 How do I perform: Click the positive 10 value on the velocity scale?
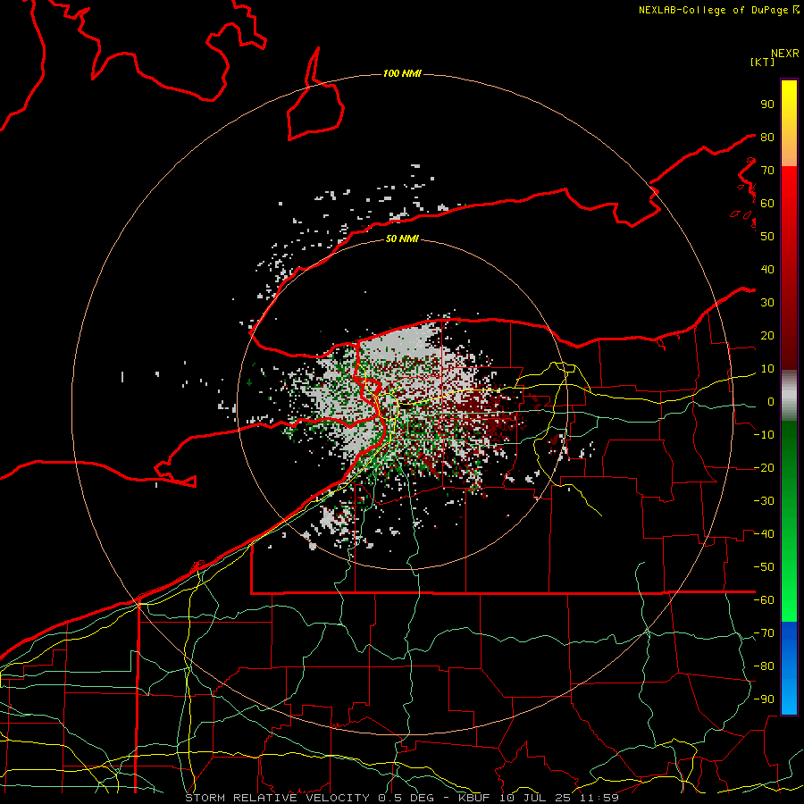(x=767, y=369)
